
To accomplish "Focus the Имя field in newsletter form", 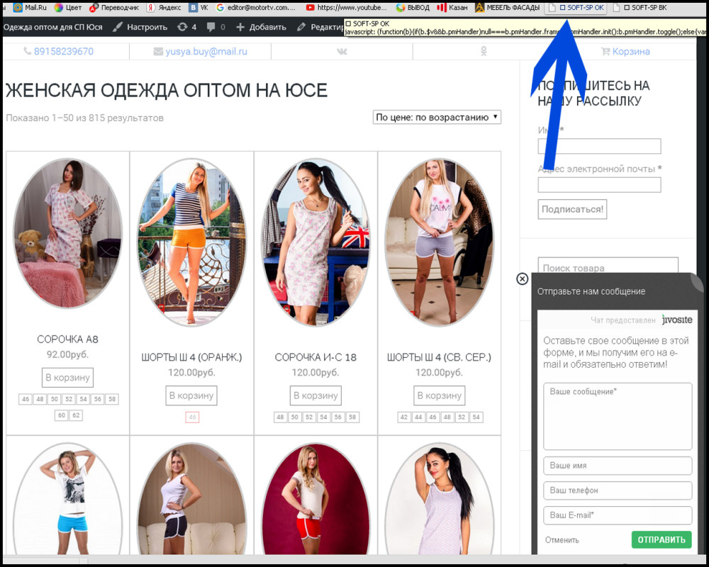I will (x=599, y=147).
